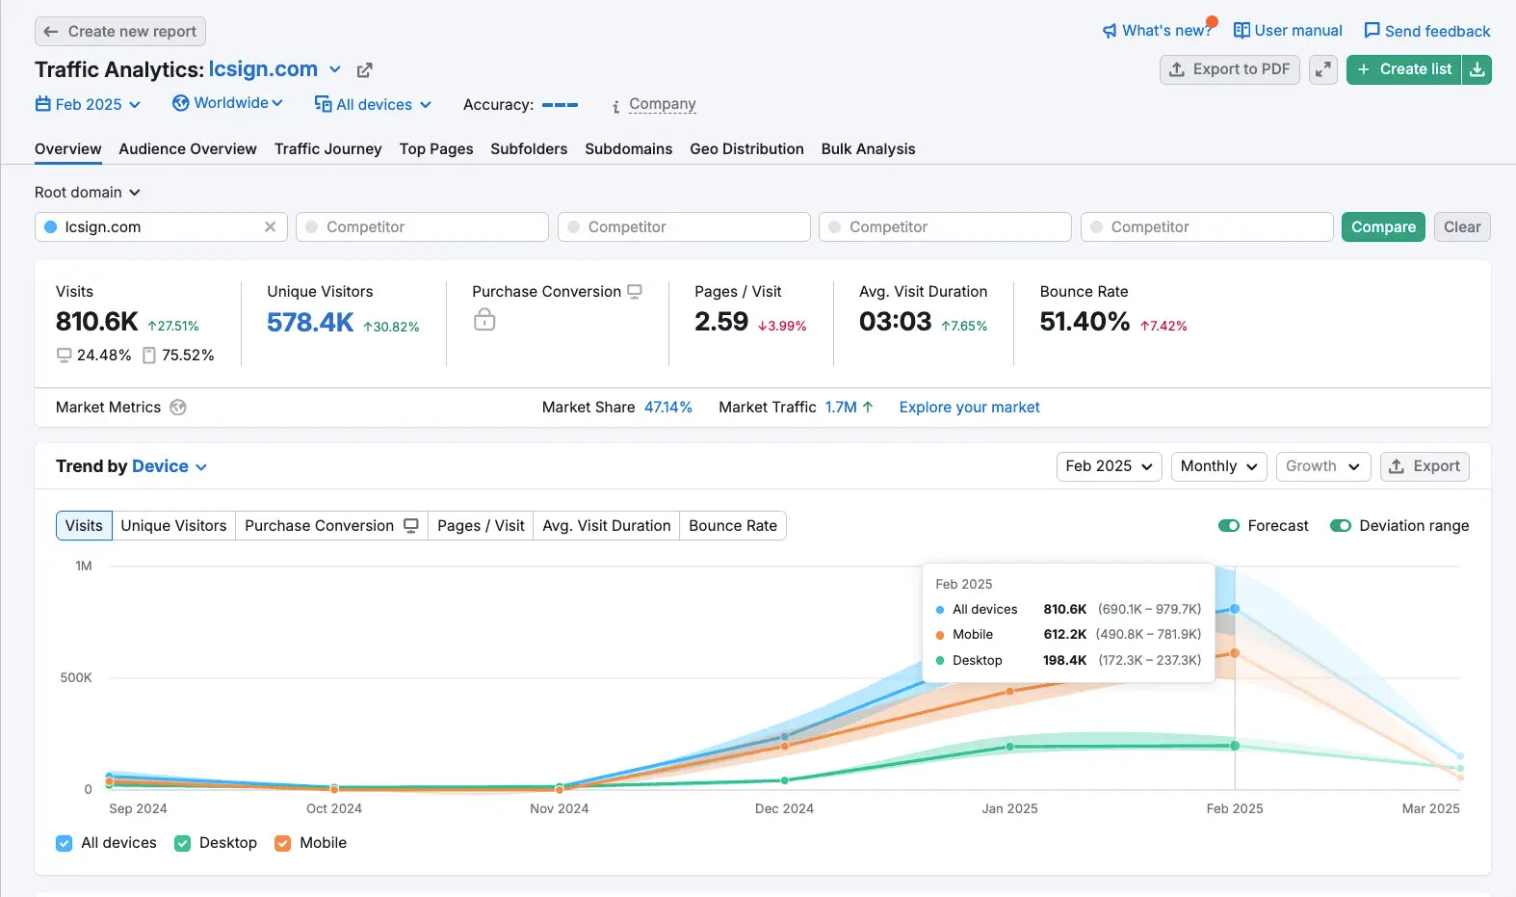Click the Purchase Conversion lock icon

pyautogui.click(x=484, y=319)
